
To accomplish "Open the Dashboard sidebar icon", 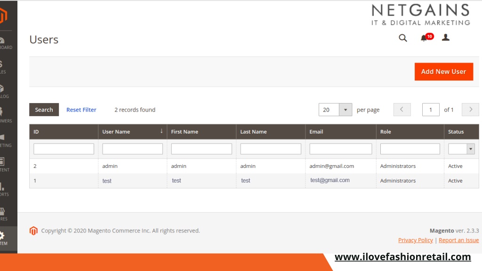I will click(x=6, y=43).
